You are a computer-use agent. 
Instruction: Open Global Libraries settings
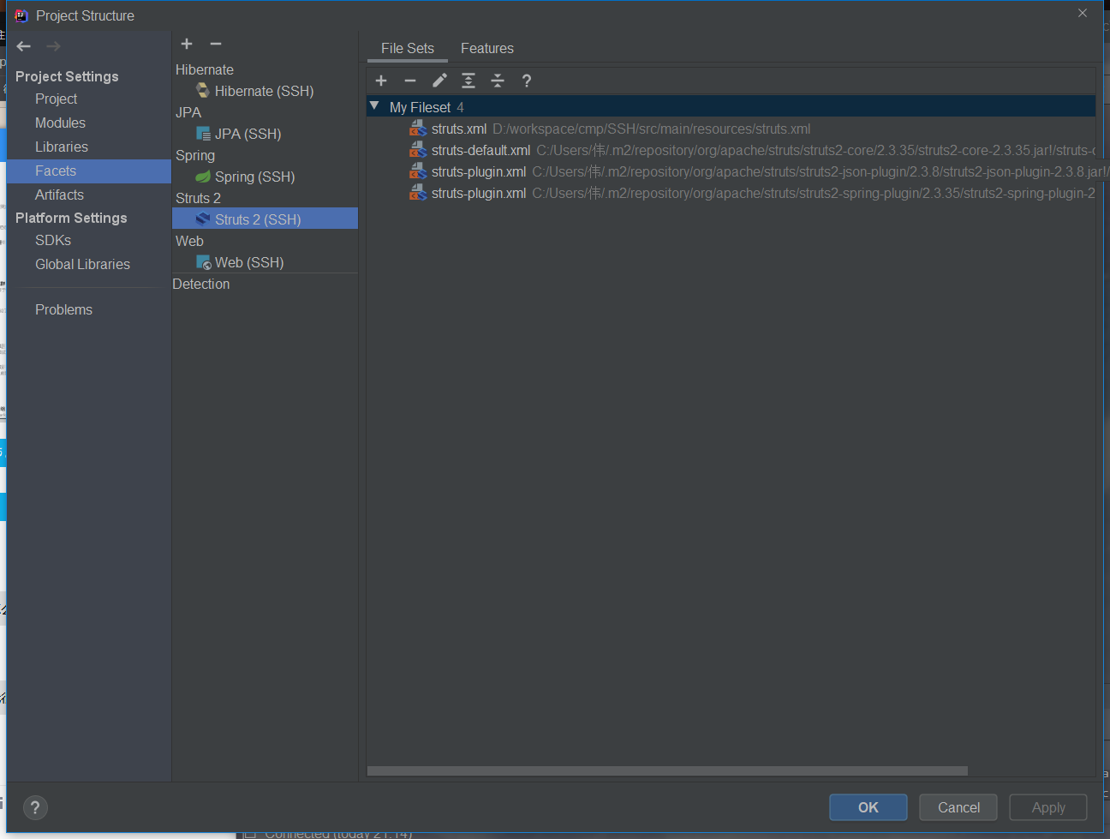(82, 265)
